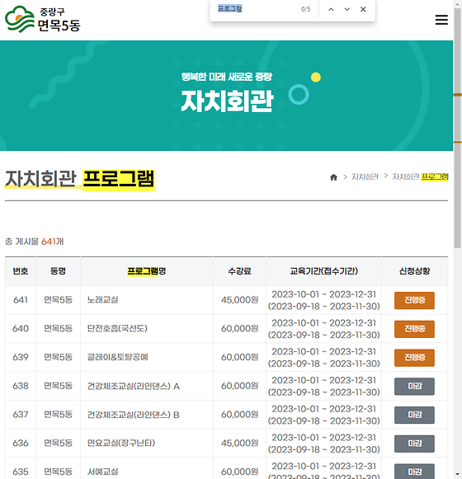Click the find bar search text field
Image resolution: width=462 pixels, height=479 pixels.
click(257, 9)
